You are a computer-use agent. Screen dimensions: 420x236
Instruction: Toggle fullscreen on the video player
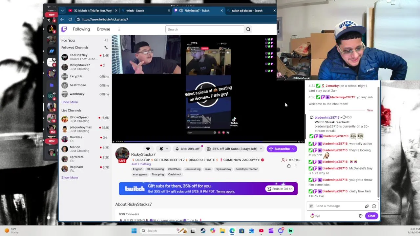pos(302,142)
